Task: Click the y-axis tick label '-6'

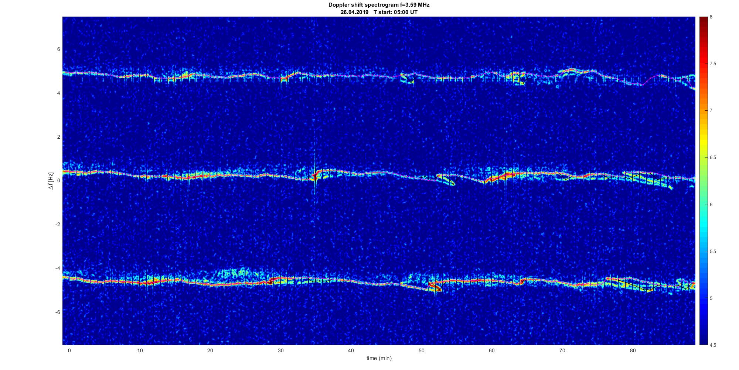Action: [57, 312]
